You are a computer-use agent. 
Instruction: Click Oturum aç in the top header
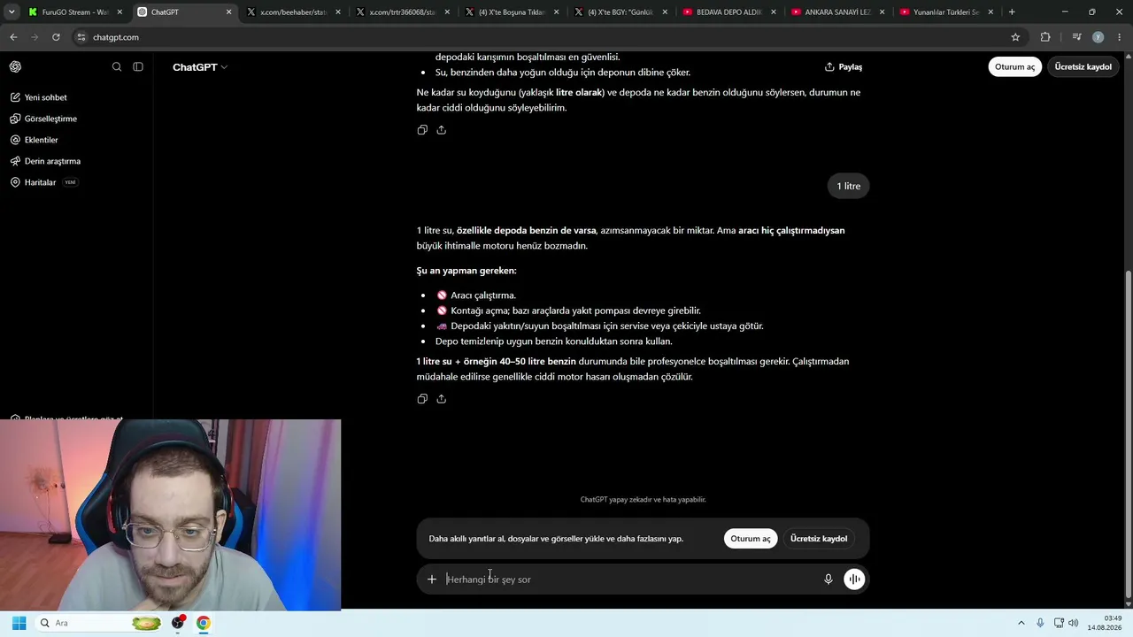tap(1014, 67)
